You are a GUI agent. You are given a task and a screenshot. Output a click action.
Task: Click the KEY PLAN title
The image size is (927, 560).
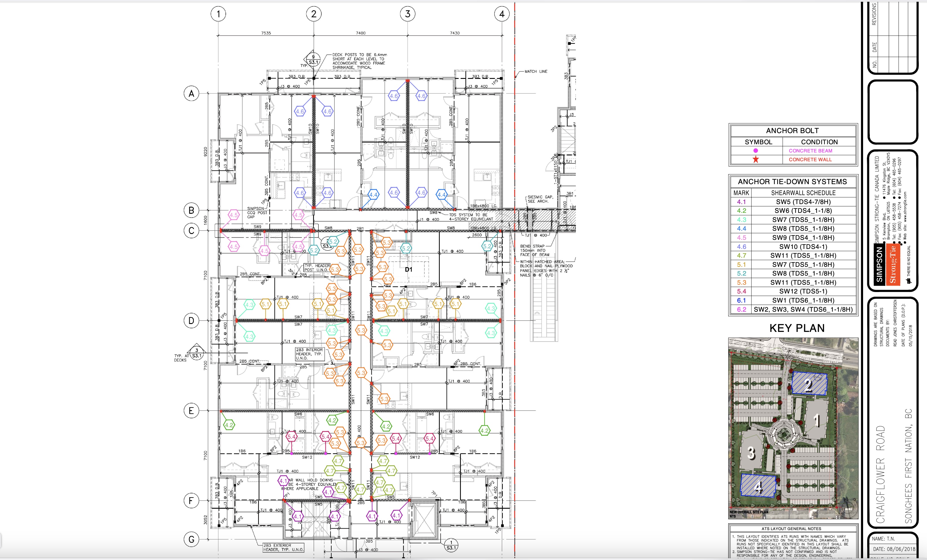[x=797, y=328]
